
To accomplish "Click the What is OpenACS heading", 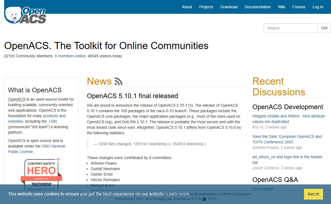I will (35, 90).
